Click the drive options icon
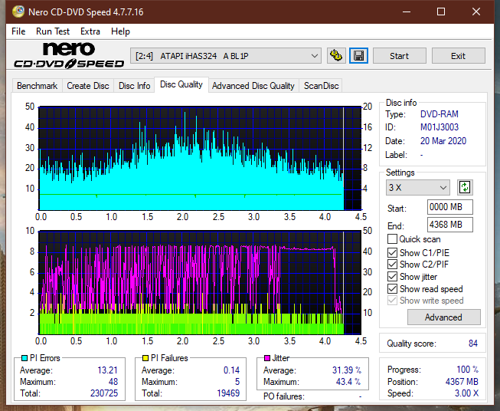 click(336, 56)
